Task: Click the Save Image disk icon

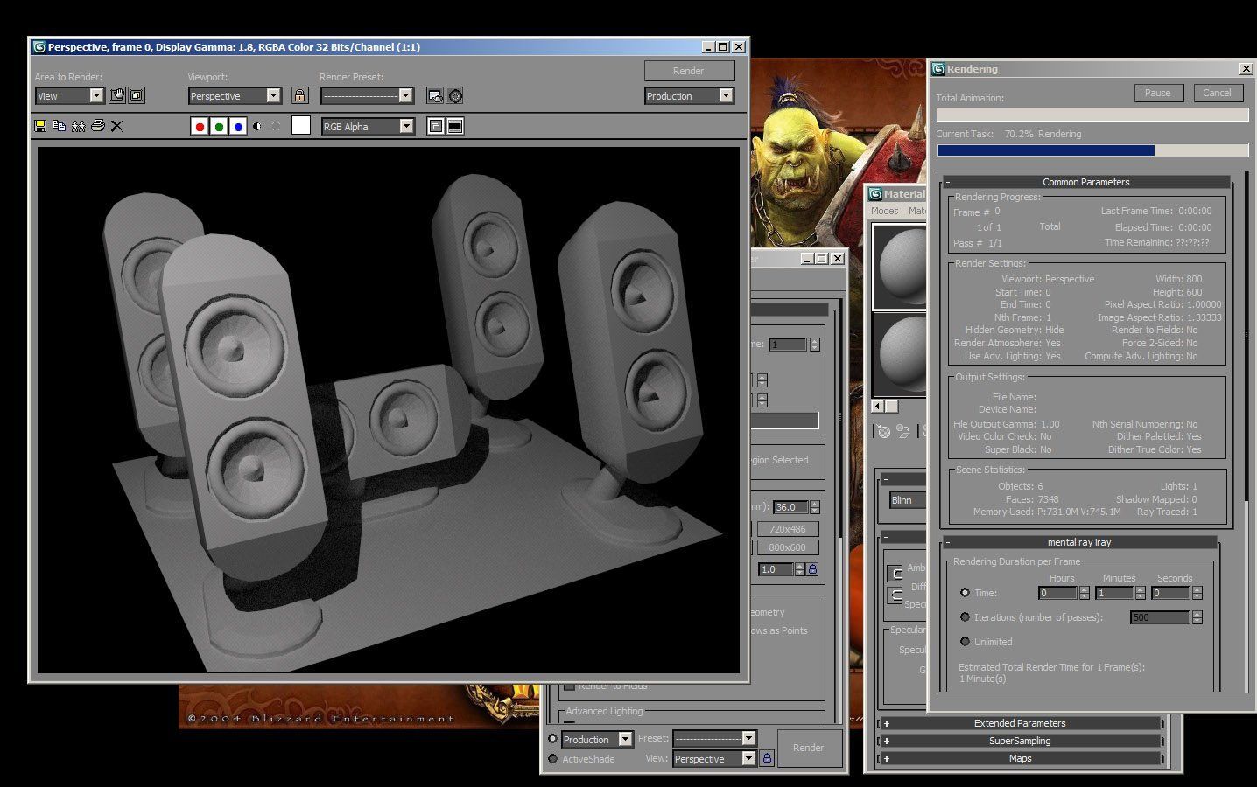Action: (40, 126)
